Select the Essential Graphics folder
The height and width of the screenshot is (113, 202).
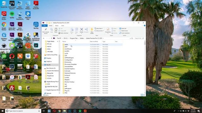tap(69, 69)
